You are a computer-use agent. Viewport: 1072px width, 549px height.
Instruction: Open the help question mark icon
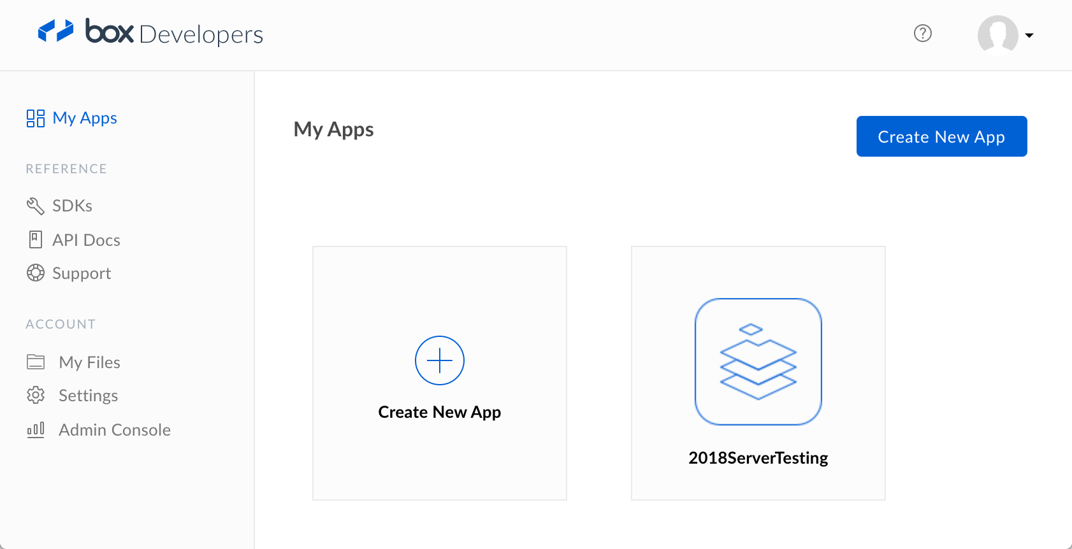[x=923, y=33]
